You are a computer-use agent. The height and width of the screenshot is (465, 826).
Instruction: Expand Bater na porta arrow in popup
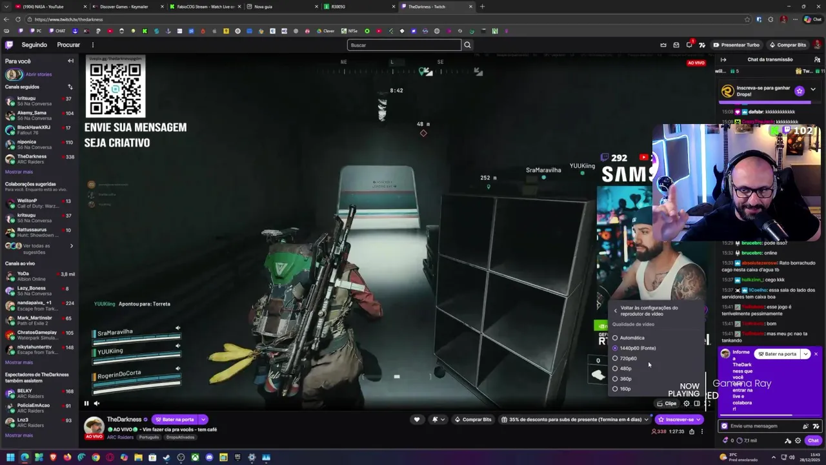[805, 354]
